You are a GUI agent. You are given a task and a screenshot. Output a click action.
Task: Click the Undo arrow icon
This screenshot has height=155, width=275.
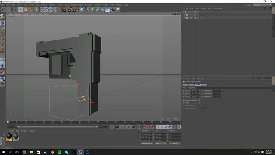click(4, 9)
